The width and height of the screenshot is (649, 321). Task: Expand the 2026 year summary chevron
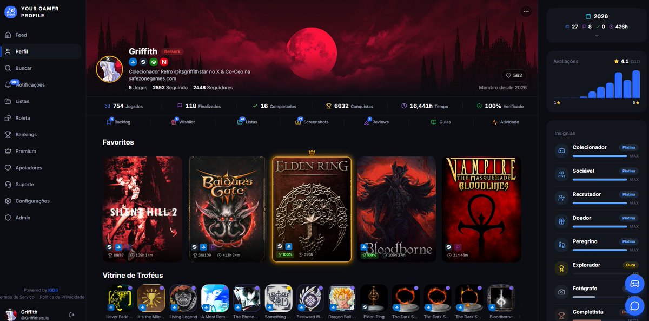(597, 35)
